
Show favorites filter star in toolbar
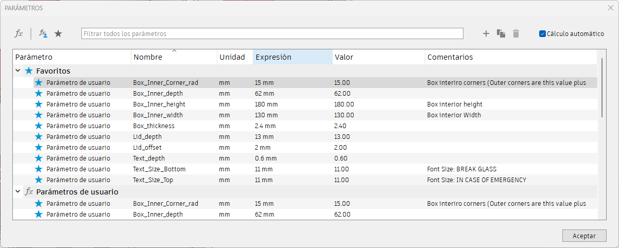[x=58, y=33]
